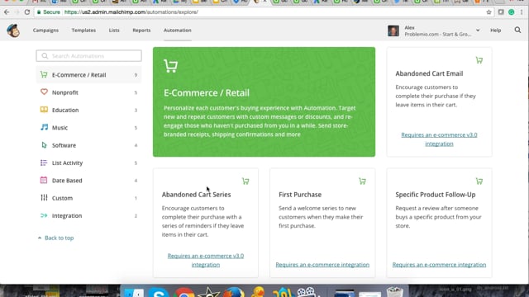The height and width of the screenshot is (297, 529).
Task: Reload the page with refresh button
Action: click(27, 12)
